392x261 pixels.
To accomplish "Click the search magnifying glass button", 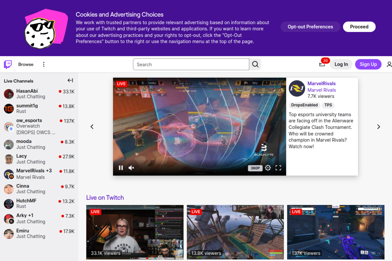I will point(255,64).
